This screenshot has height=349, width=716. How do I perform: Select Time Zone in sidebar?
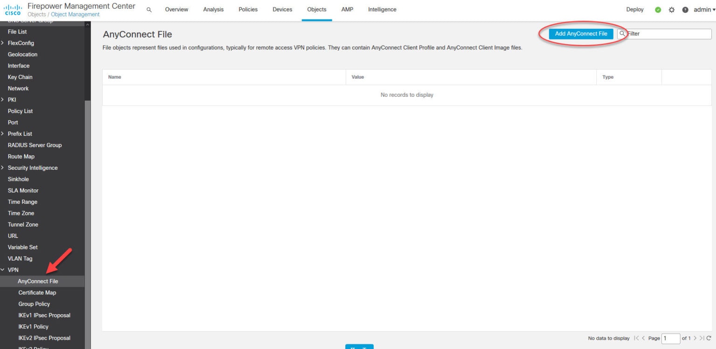pyautogui.click(x=21, y=213)
